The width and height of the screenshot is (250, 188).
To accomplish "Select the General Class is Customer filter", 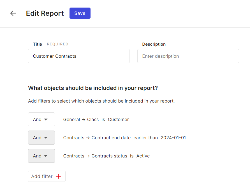I will point(96,119).
